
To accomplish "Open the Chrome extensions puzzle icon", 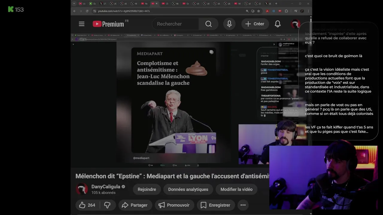I will [x=286, y=11].
